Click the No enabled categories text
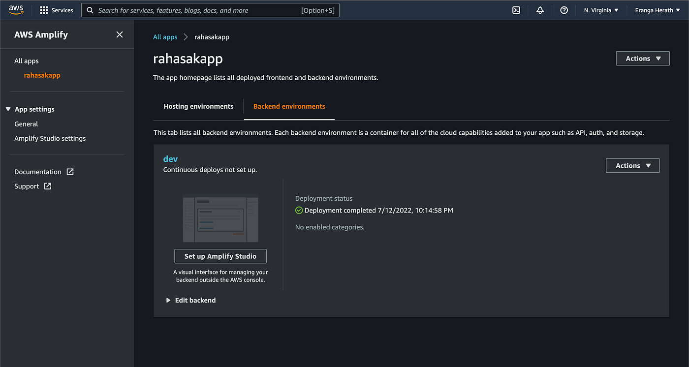 point(330,227)
